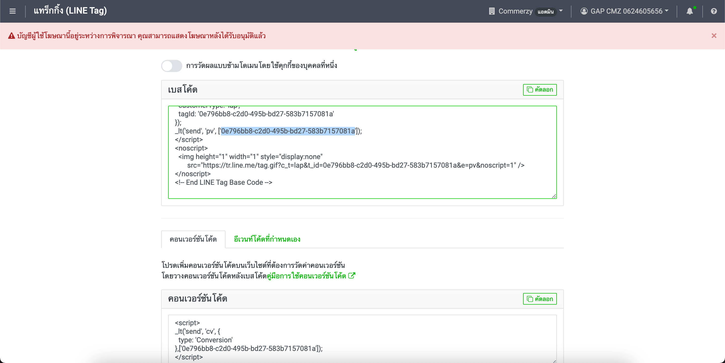Click inside the base code text area

[362, 152]
